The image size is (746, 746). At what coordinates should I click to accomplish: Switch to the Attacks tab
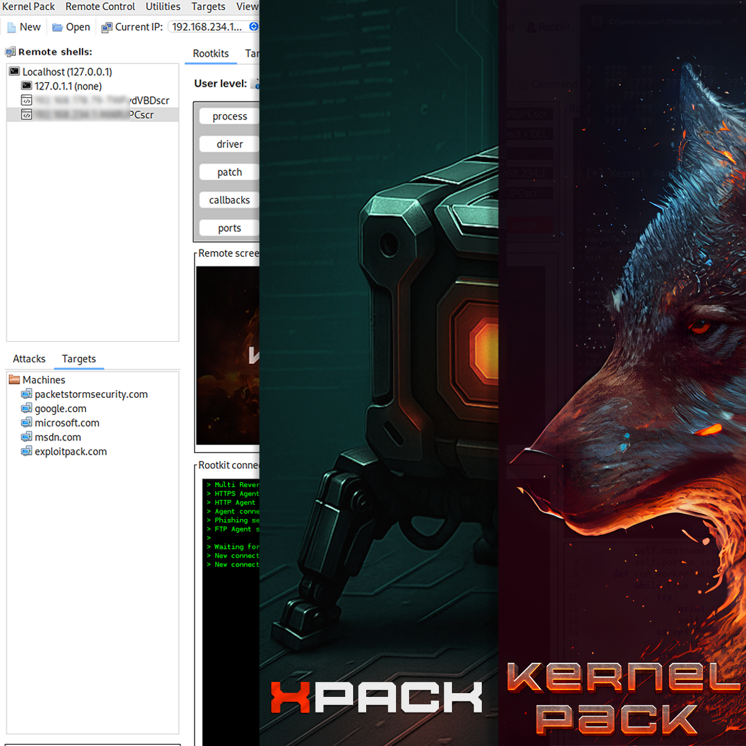(x=29, y=359)
